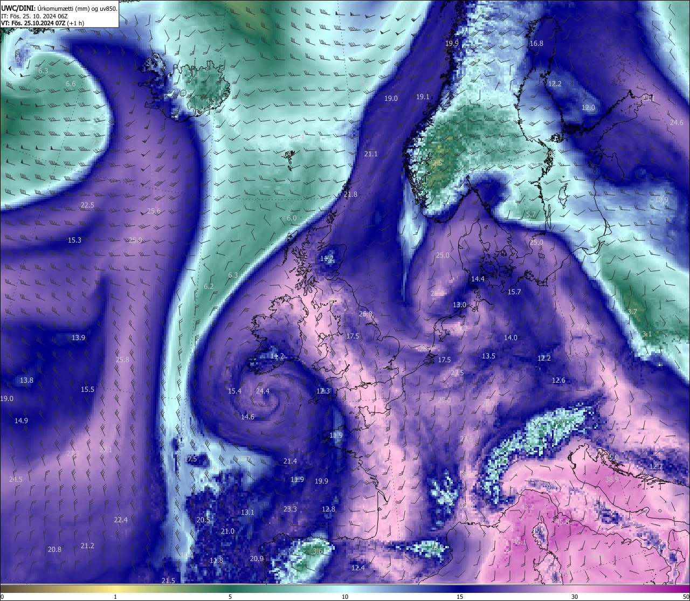Select the 13.9 map value label

tap(78, 338)
